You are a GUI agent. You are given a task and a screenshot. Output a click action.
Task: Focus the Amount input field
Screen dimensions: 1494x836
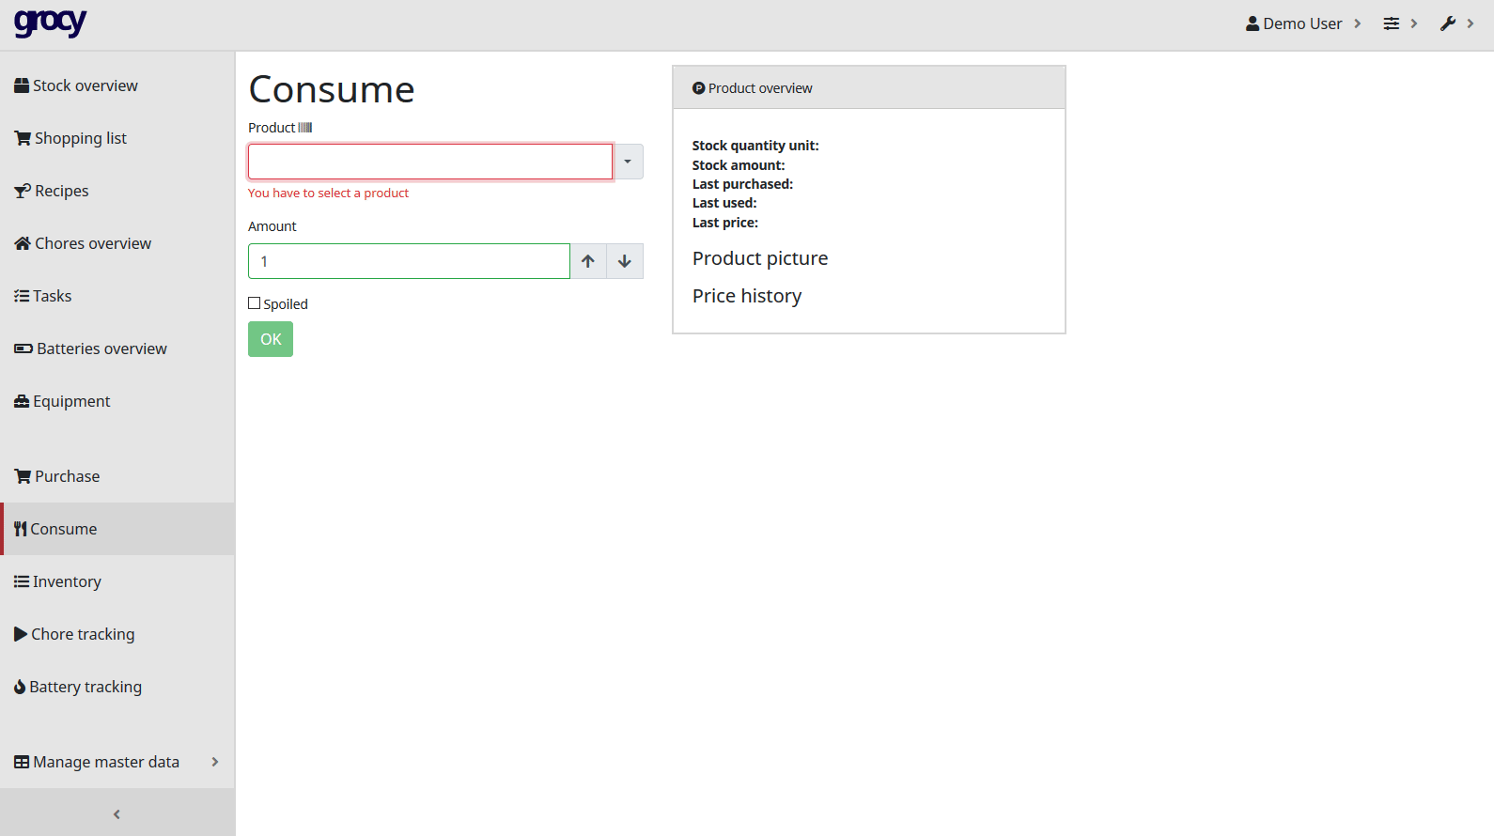click(x=409, y=261)
